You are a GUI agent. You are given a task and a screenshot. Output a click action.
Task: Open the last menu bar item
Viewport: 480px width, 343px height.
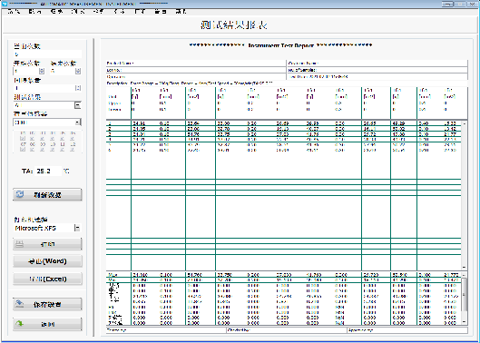pyautogui.click(x=181, y=12)
